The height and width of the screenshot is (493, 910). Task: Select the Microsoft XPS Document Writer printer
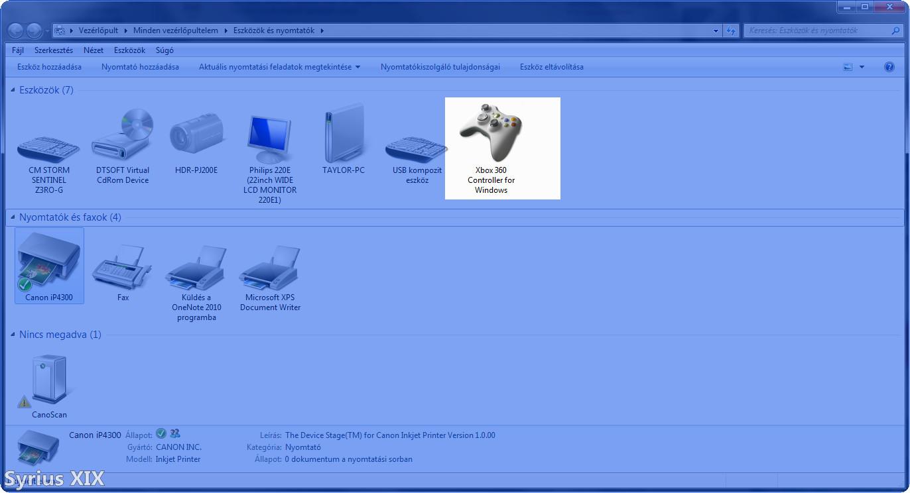(x=270, y=277)
